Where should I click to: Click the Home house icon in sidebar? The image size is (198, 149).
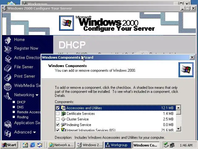pyautogui.click(x=8, y=40)
